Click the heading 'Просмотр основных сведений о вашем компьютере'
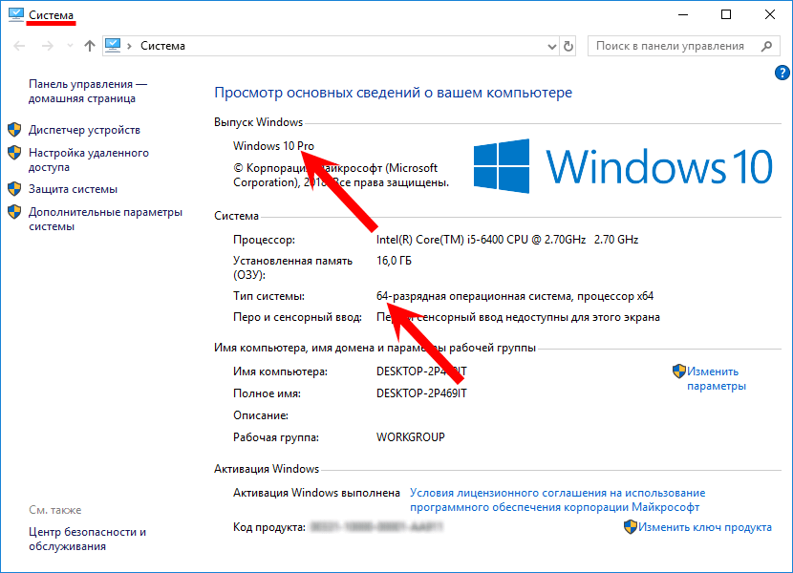 click(394, 93)
